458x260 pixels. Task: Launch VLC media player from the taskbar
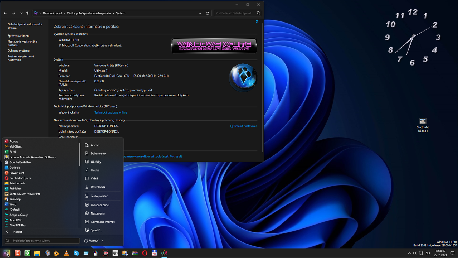66,253
